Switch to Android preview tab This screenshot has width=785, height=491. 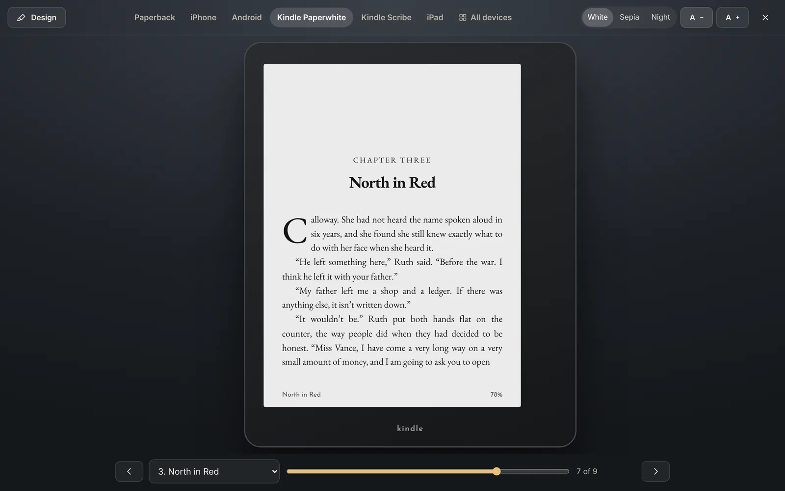coord(247,18)
